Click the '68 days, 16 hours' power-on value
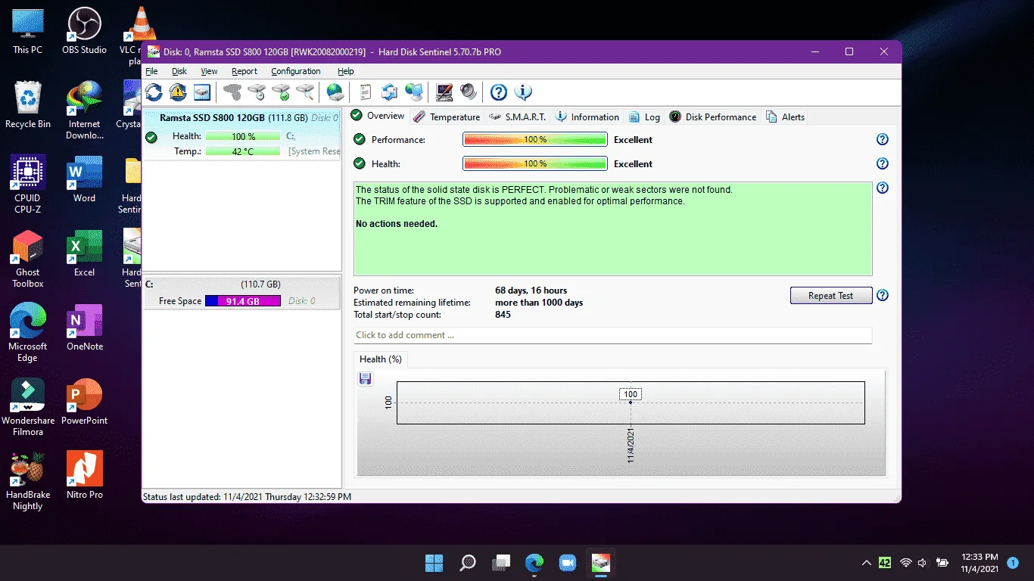 (531, 290)
